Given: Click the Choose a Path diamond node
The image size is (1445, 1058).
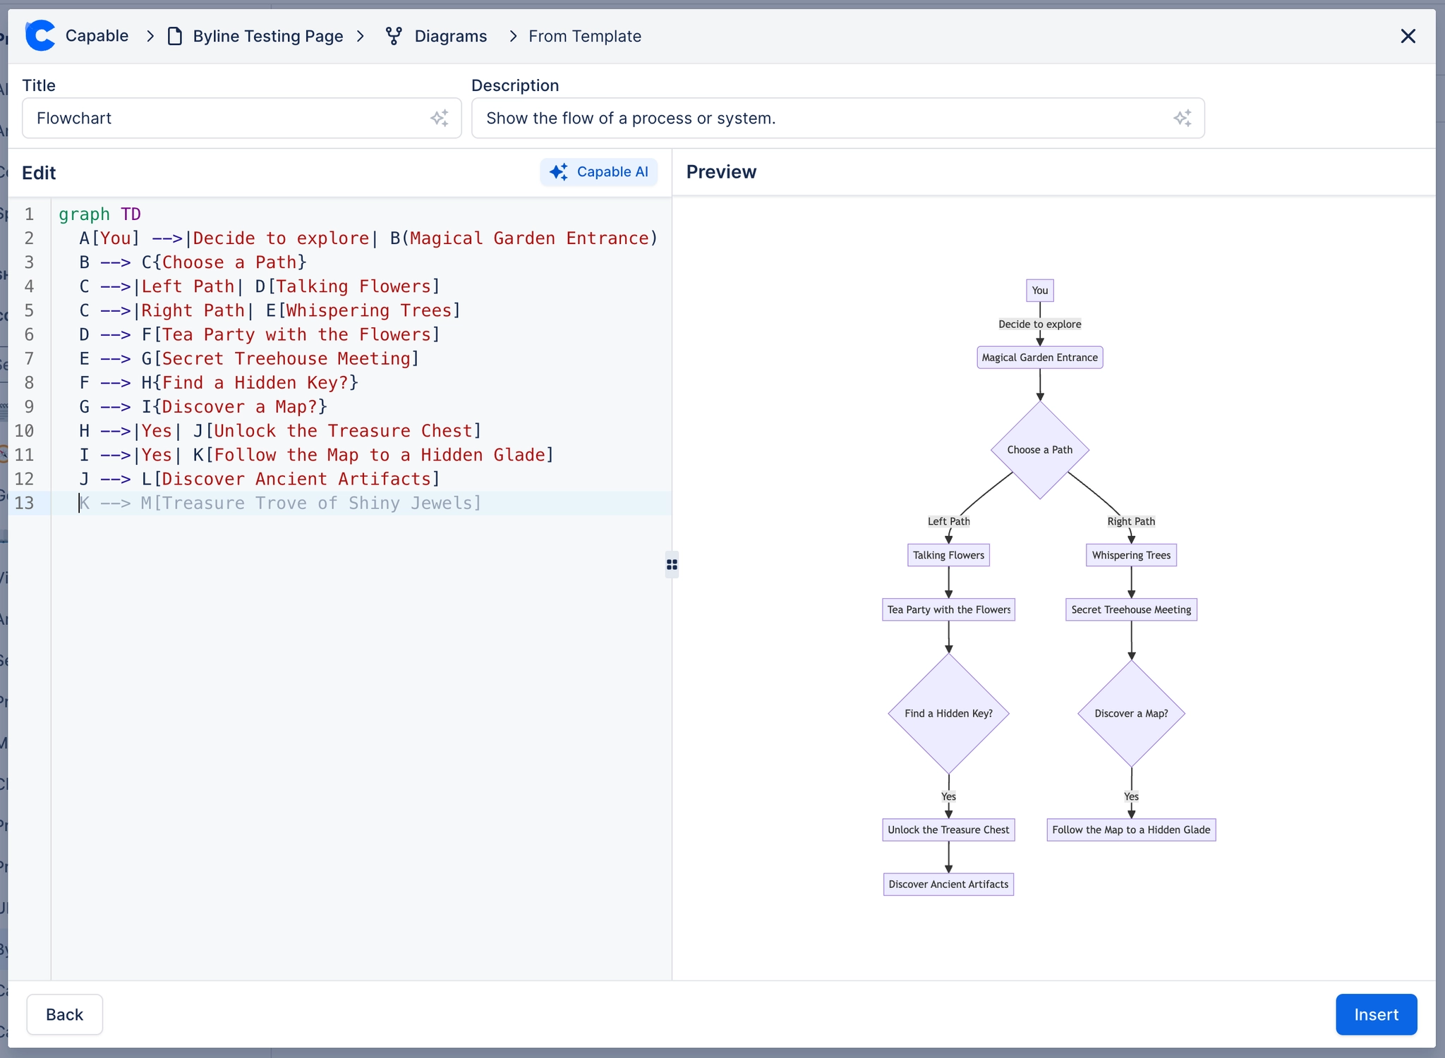Looking at the screenshot, I should click(1039, 450).
